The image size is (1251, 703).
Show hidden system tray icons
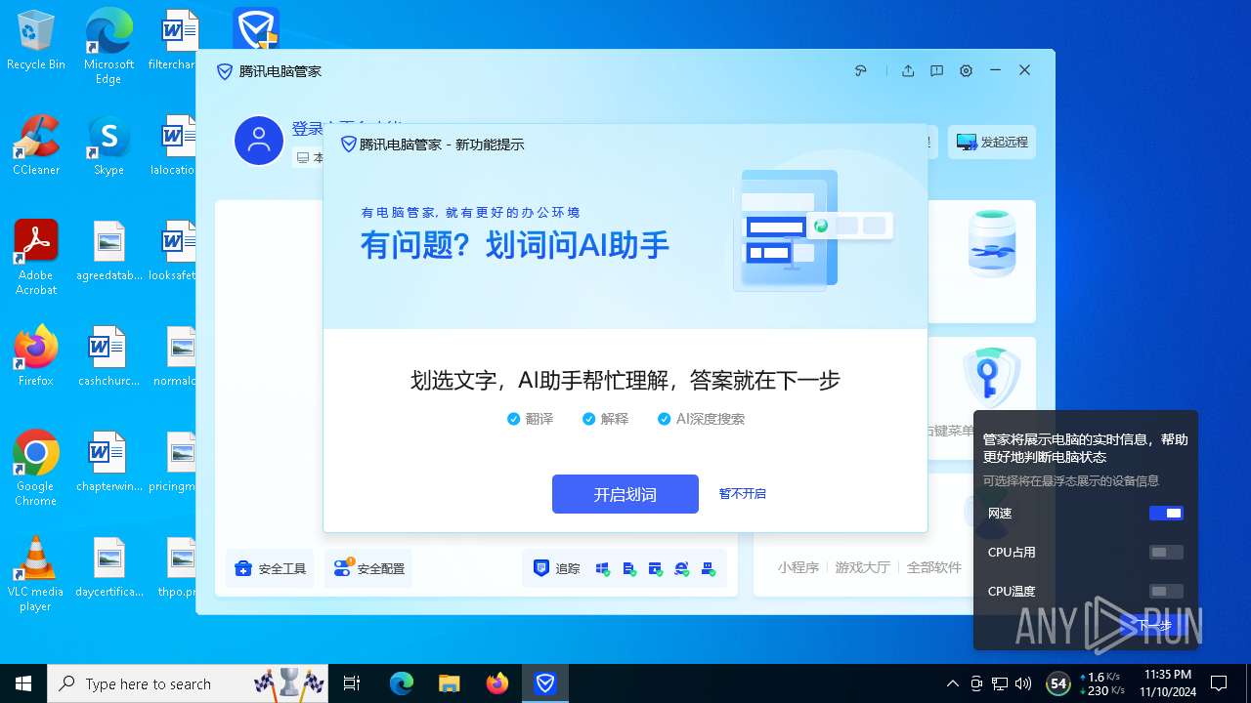pos(953,683)
